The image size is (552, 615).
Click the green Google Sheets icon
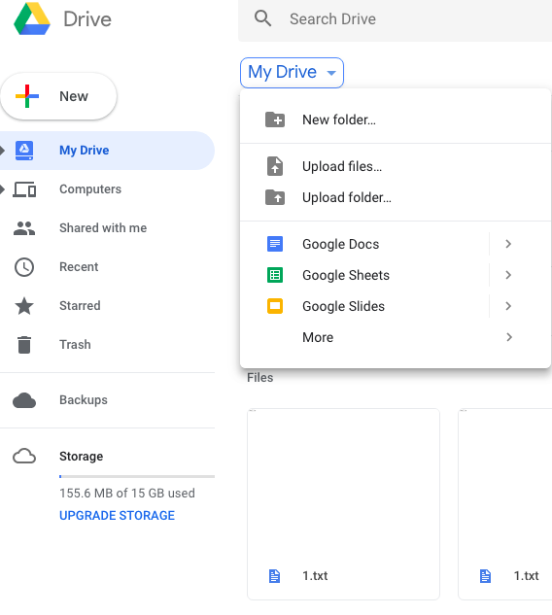[275, 275]
